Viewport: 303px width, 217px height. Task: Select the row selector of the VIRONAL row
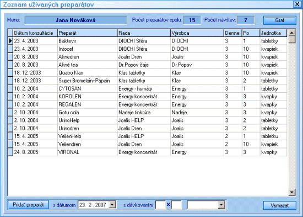point(10,152)
